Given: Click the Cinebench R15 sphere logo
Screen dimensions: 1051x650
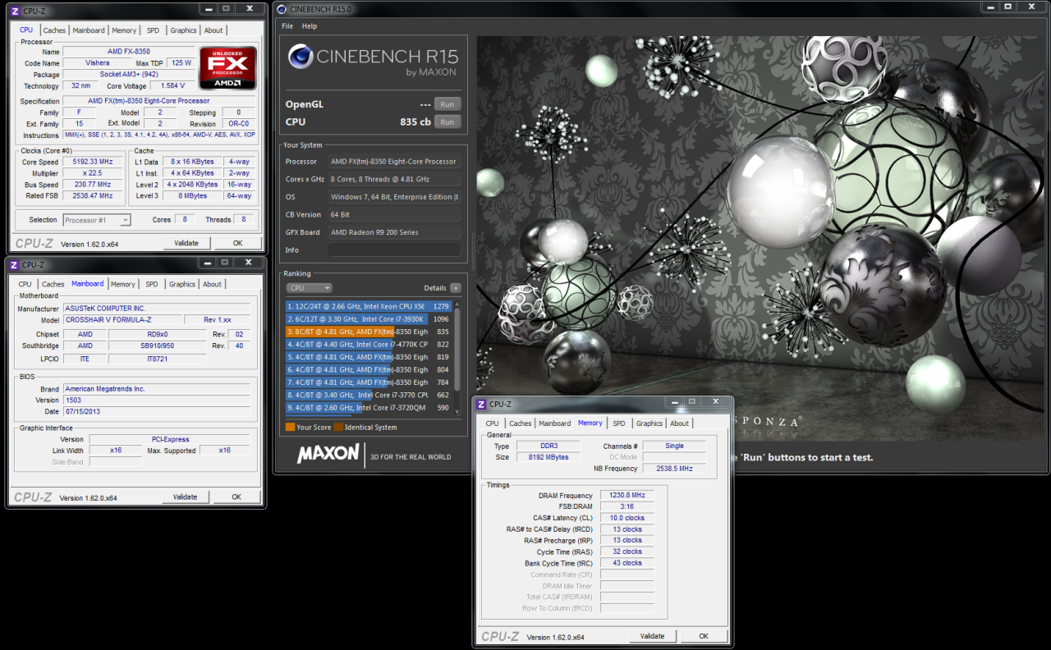Looking at the screenshot, I should pos(301,57).
